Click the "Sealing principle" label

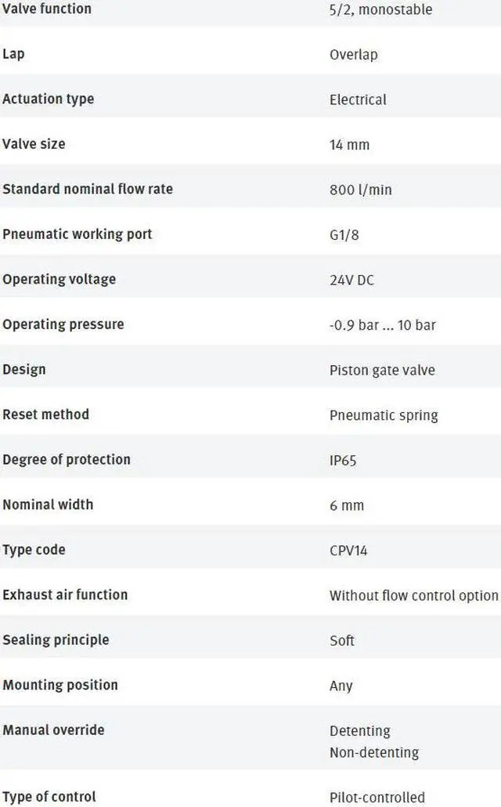coord(56,640)
